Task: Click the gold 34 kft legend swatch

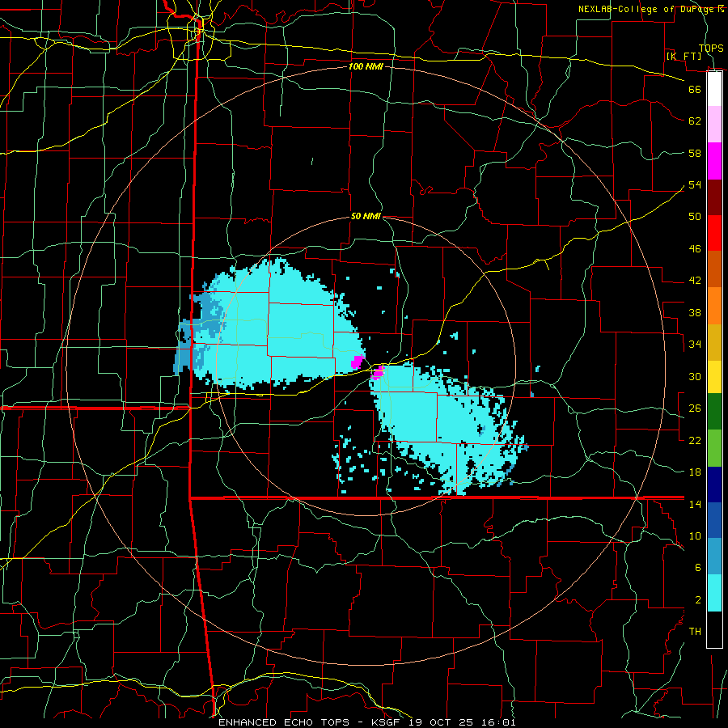Action: pyautogui.click(x=714, y=341)
